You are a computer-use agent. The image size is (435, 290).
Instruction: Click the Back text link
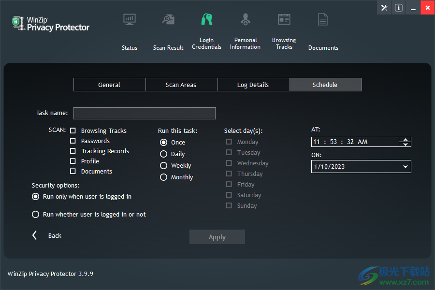55,235
